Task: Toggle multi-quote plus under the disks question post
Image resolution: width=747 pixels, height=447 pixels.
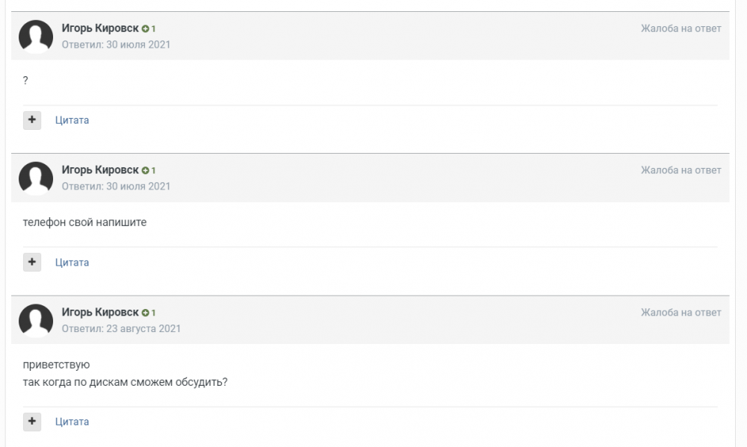Action: coord(32,422)
